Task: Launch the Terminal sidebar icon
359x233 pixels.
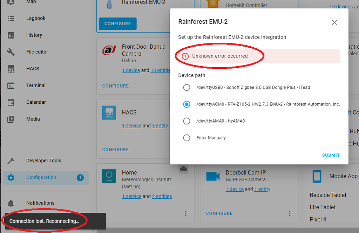Action: coord(11,85)
